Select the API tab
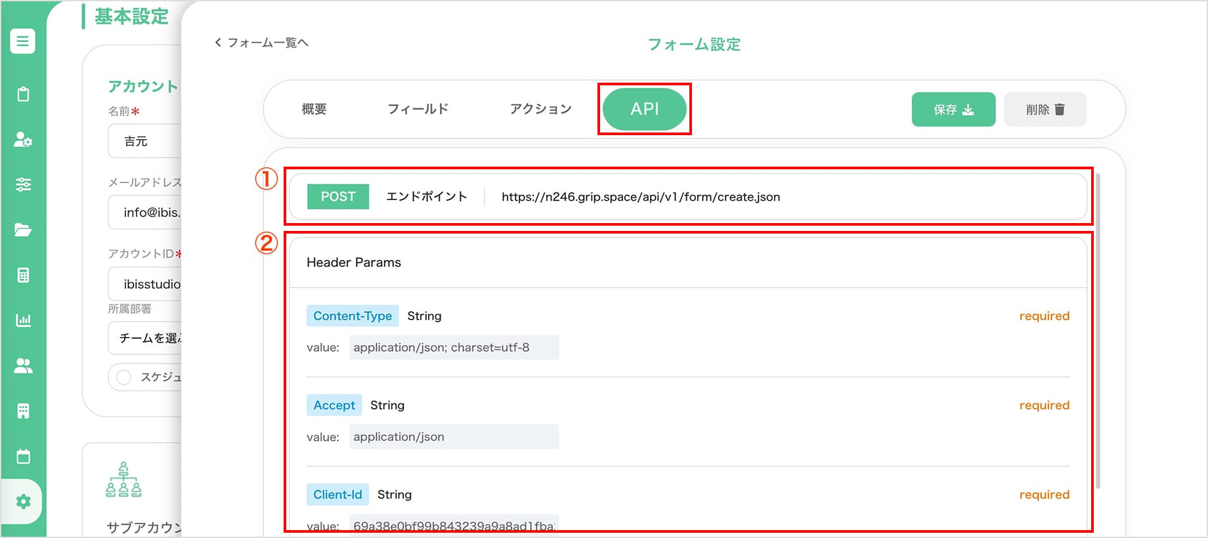Viewport: 1208px width, 538px height. point(645,109)
